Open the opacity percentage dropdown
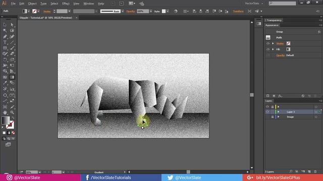 click(x=151, y=11)
